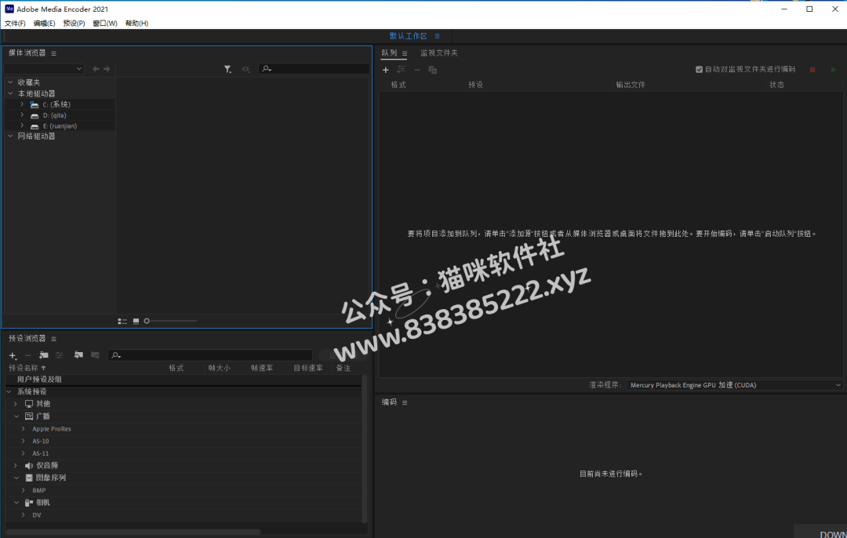Open the 编码 panel menu icon
The width and height of the screenshot is (847, 538).
point(405,402)
